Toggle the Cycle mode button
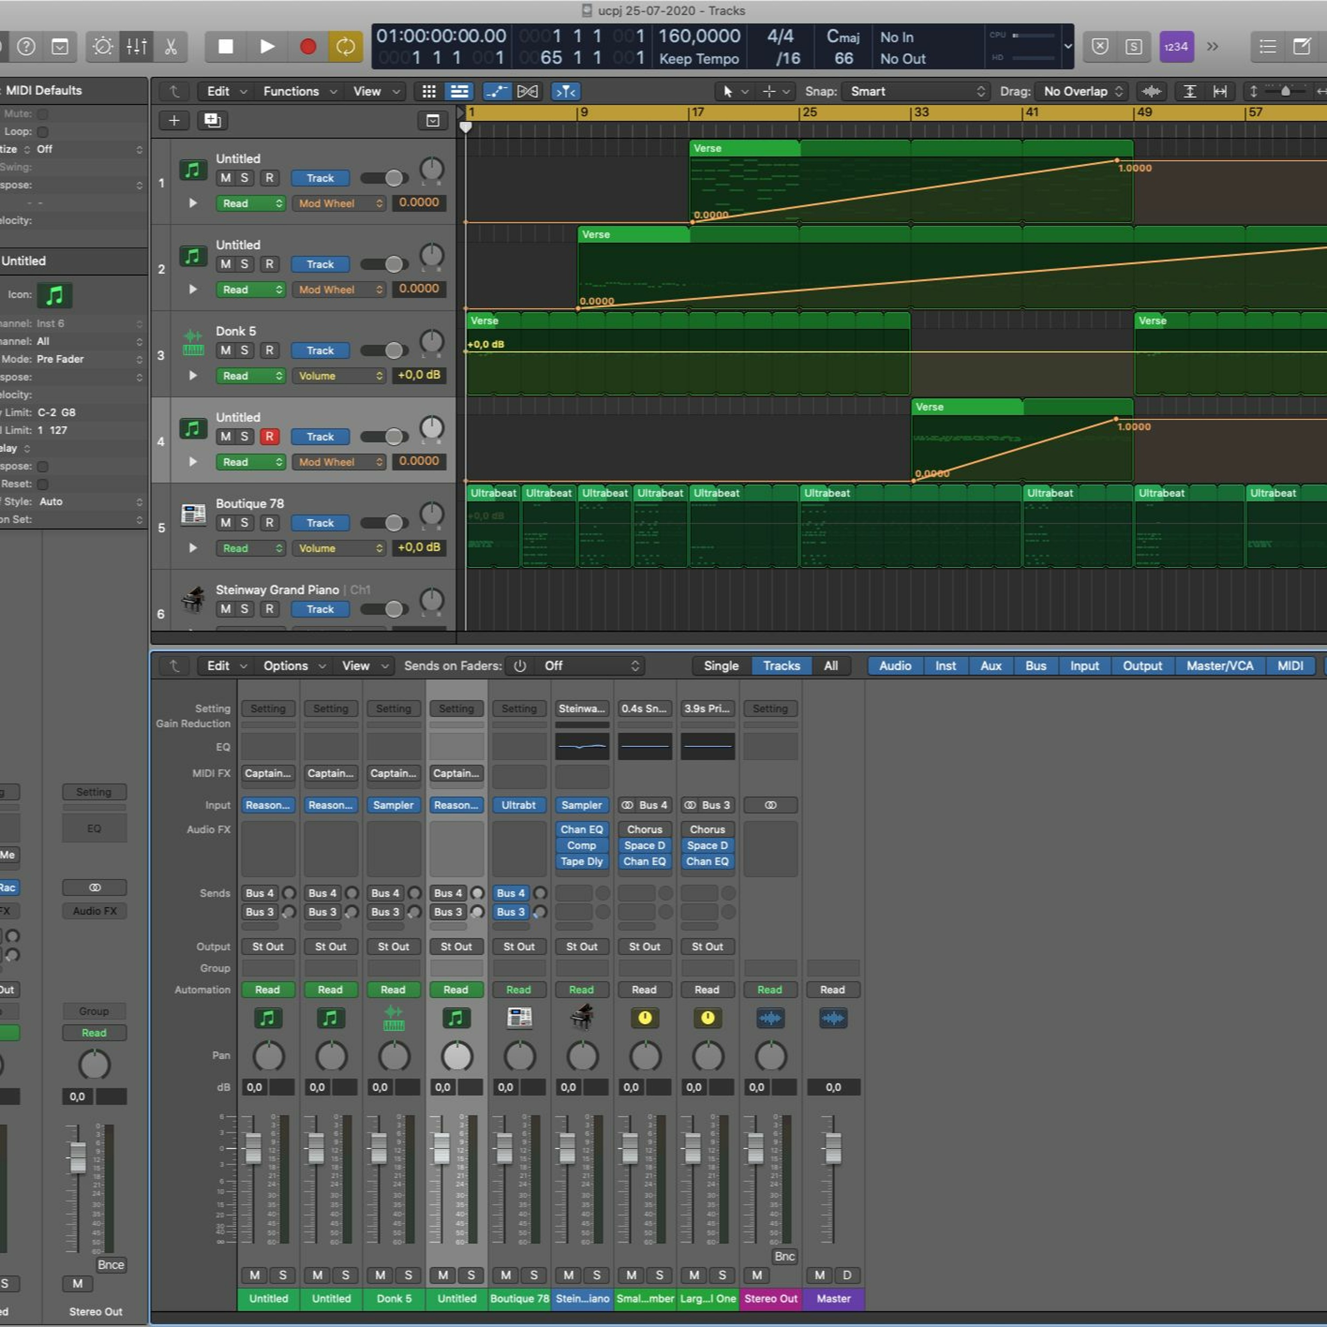 [x=345, y=46]
